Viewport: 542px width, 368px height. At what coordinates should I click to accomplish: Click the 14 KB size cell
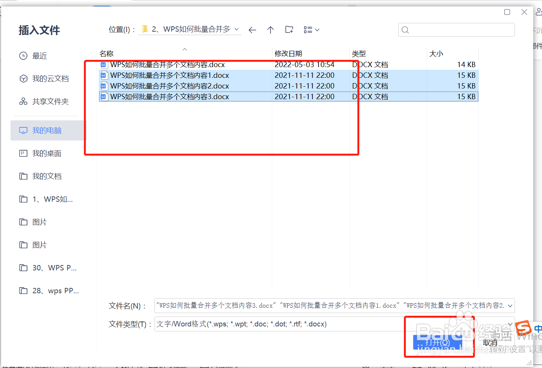tap(466, 64)
